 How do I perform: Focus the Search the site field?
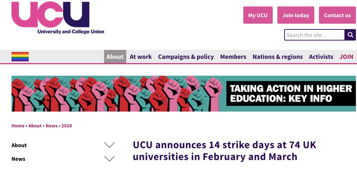click(x=314, y=35)
